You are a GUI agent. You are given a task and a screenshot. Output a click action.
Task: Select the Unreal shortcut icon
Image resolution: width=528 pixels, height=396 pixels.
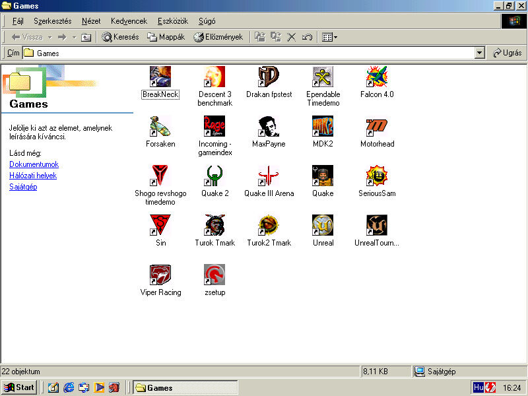coord(323,225)
